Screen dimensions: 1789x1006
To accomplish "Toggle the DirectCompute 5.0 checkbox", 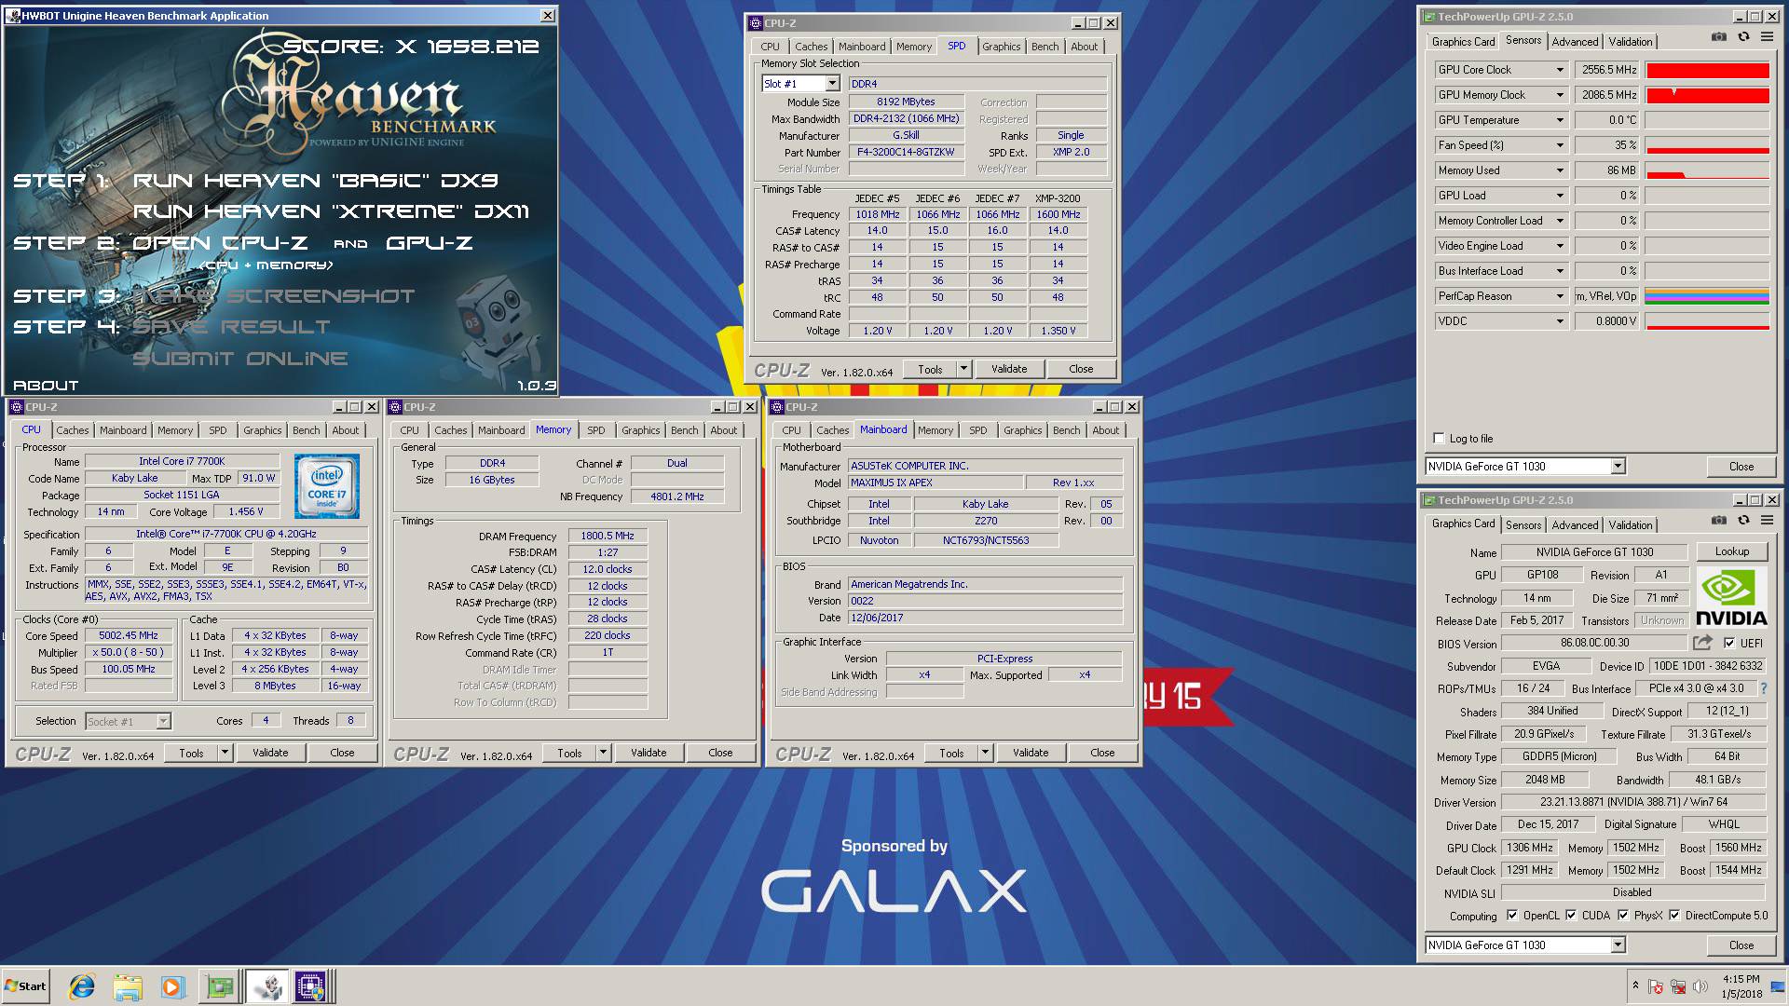I will point(1674,916).
